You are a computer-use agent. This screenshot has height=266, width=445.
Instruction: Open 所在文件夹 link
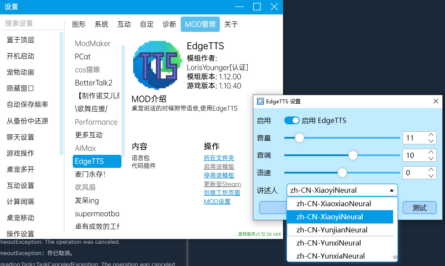(219, 158)
